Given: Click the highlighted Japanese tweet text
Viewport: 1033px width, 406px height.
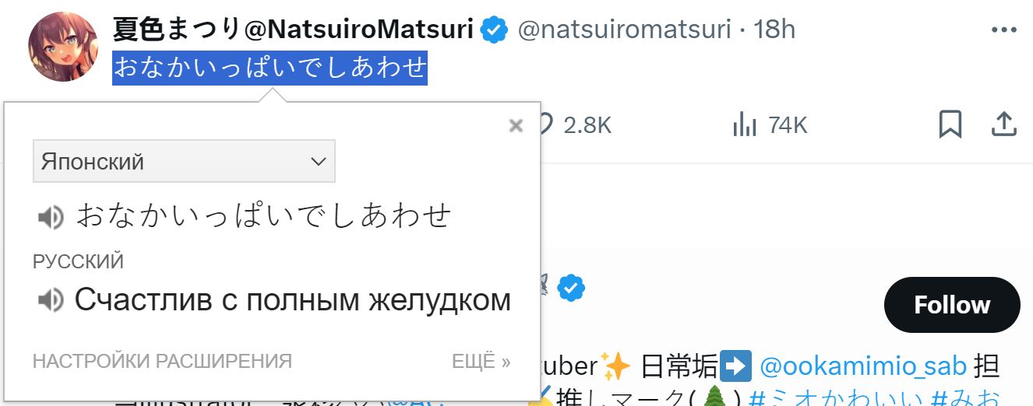Looking at the screenshot, I should point(270,68).
